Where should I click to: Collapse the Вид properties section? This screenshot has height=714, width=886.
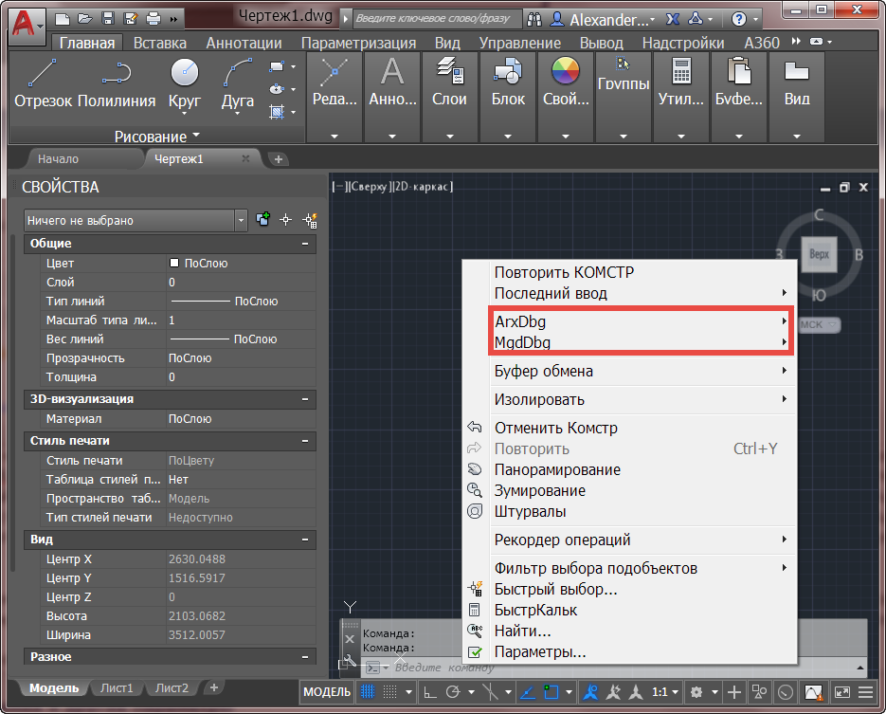[305, 540]
